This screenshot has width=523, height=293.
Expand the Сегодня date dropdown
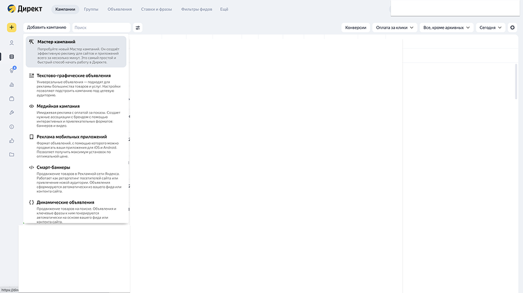tap(491, 28)
